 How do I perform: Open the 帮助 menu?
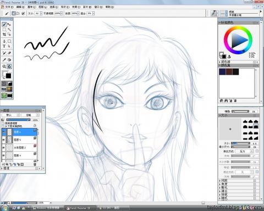[x=109, y=7]
